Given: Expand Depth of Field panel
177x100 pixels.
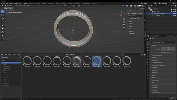Looking at the screenshot, I should (155, 60).
